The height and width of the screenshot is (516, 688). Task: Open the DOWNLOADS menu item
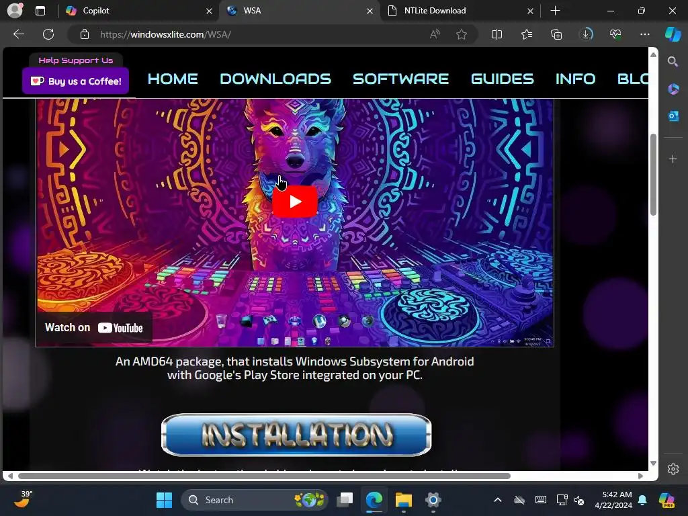[x=275, y=79]
